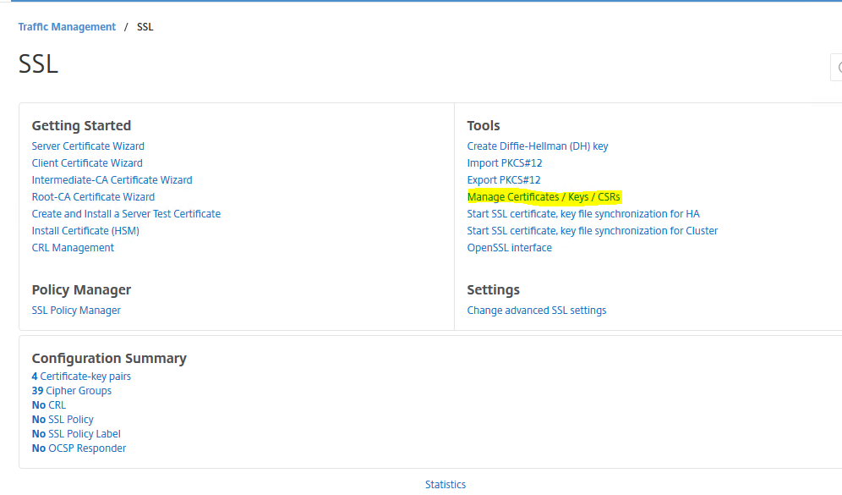842x495 pixels.
Task: Launch the Client Certificate Wizard
Action: pos(87,163)
